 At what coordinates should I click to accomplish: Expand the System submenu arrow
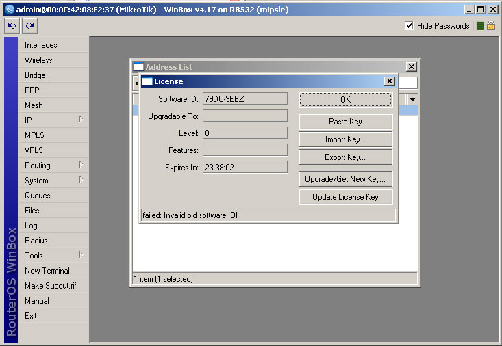pyautogui.click(x=81, y=180)
